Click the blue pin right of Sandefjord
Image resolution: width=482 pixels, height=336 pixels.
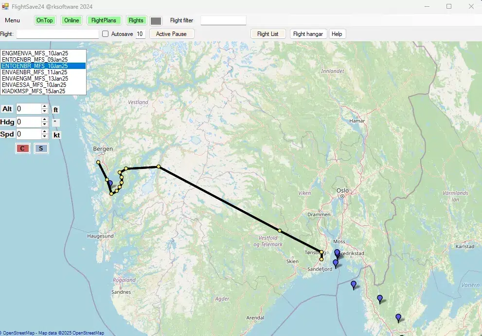pyautogui.click(x=335, y=263)
